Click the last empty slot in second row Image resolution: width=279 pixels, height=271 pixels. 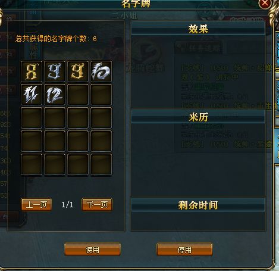coord(101,95)
